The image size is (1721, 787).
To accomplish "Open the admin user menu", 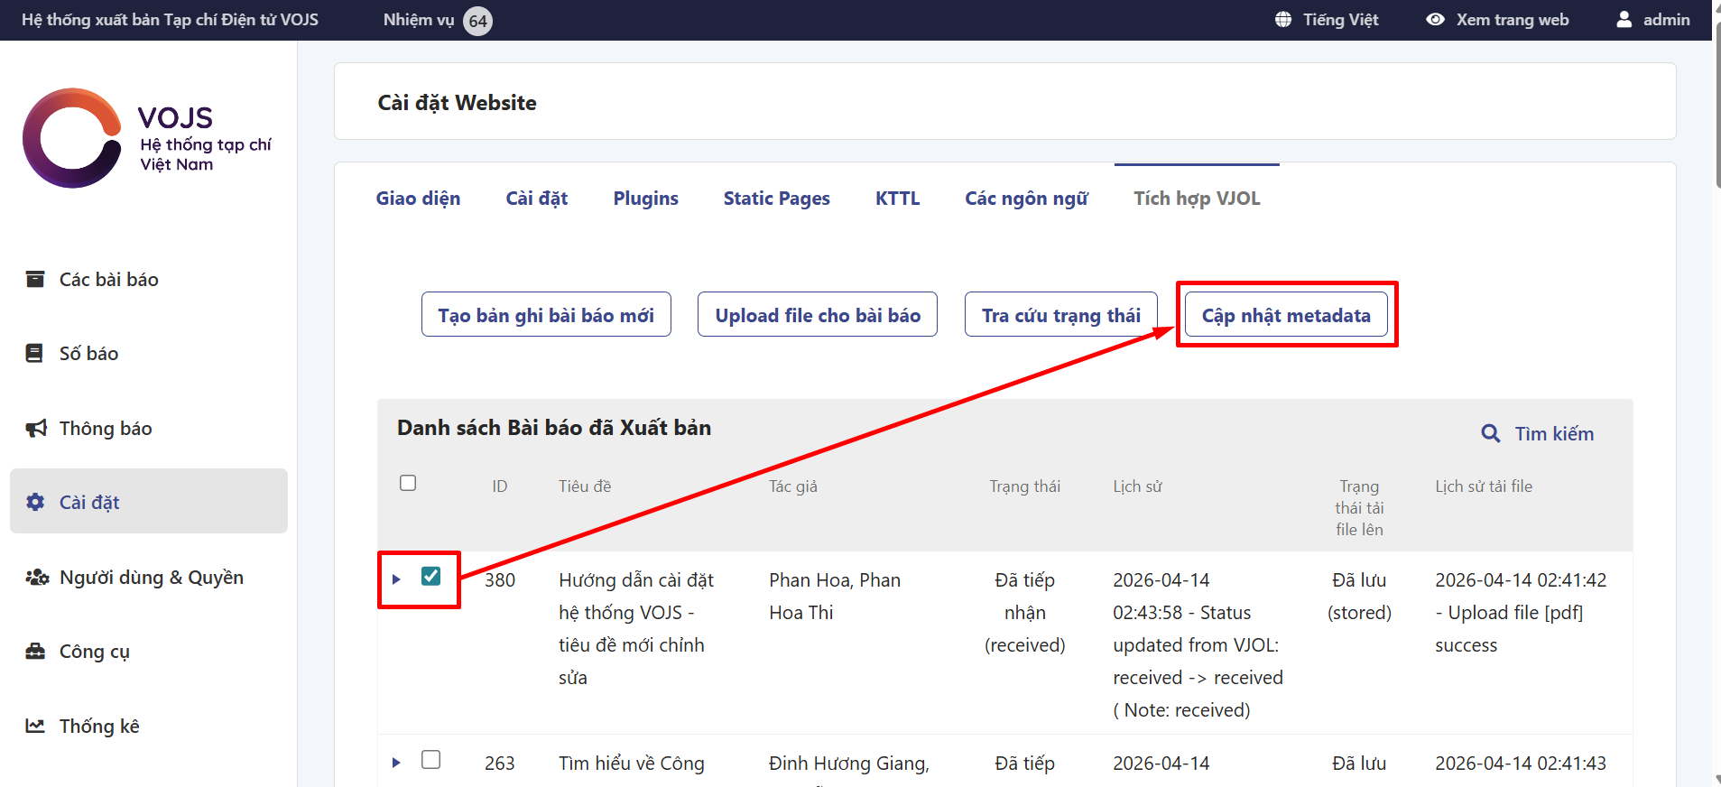I will (1653, 20).
